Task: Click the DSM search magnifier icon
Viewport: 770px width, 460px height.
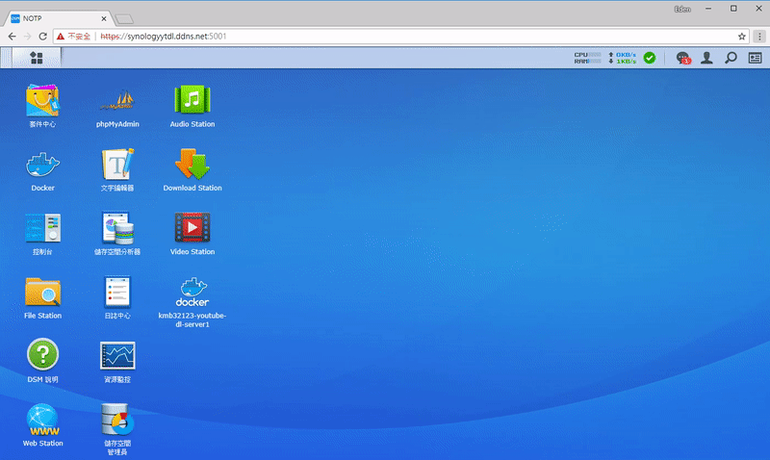Action: click(x=731, y=58)
